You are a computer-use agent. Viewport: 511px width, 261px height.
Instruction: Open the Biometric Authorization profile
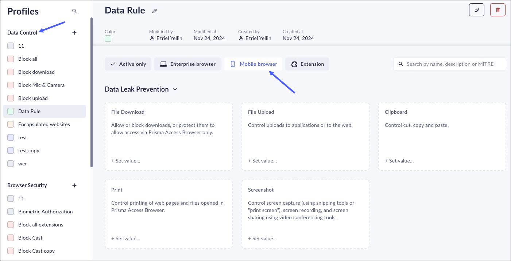point(45,212)
